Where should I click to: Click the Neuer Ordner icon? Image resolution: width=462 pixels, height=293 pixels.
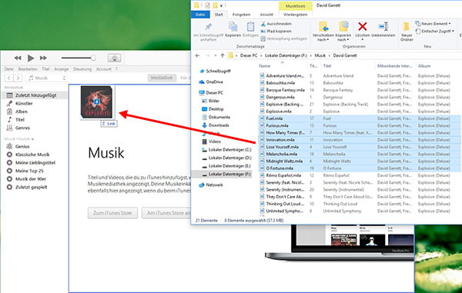tap(407, 27)
